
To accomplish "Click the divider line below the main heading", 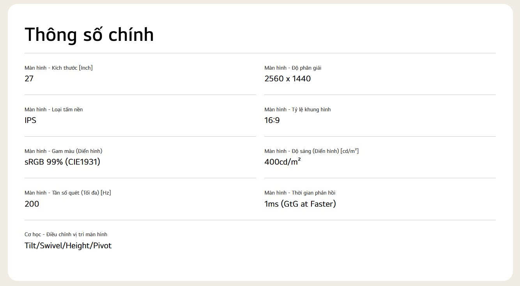I will point(260,53).
